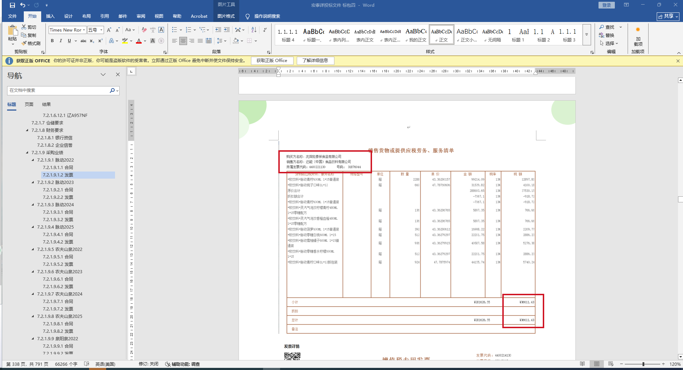This screenshot has width=683, height=370.
Task: Save the document with the floppy icon
Action: click(12, 5)
